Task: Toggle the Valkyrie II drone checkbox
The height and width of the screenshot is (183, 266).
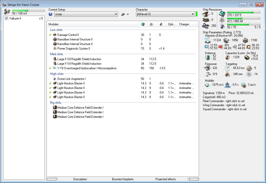Action: pos(6,18)
